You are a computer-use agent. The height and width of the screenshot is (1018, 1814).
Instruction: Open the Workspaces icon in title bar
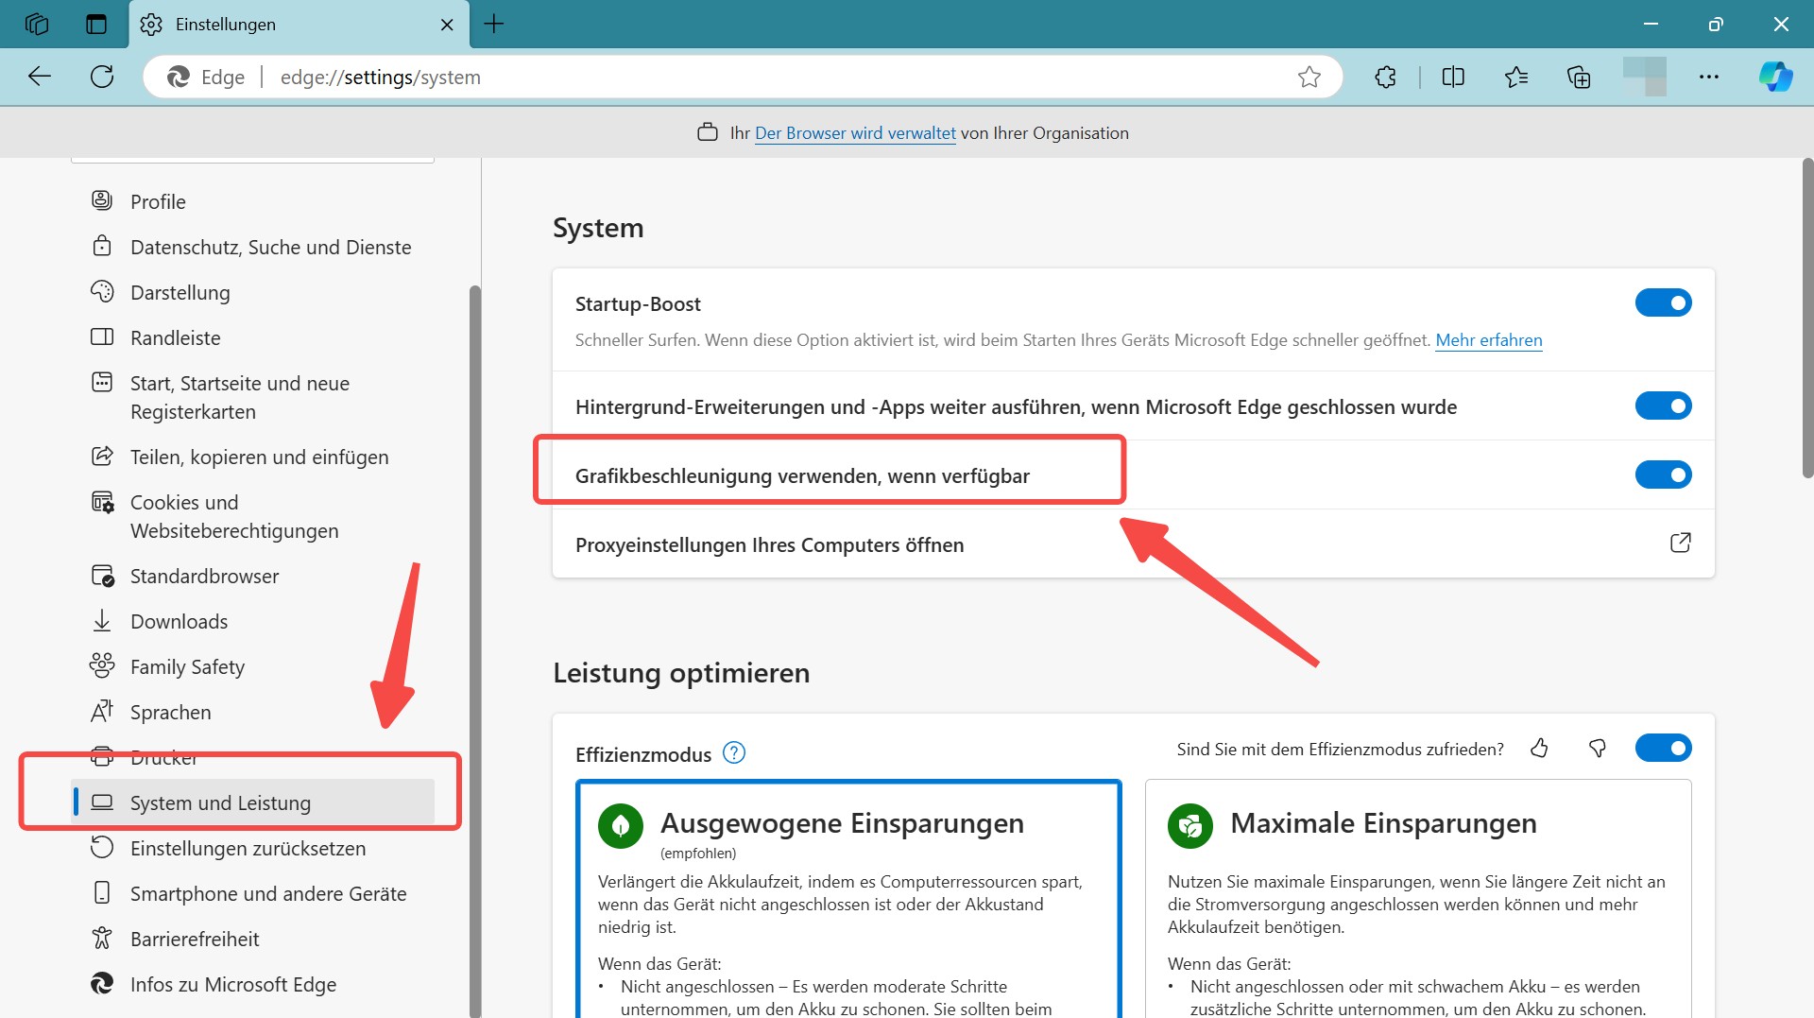pyautogui.click(x=37, y=24)
